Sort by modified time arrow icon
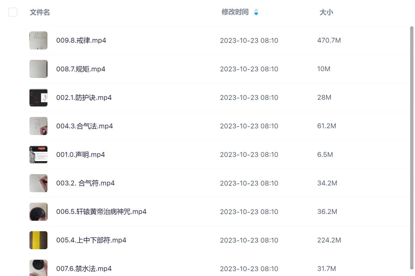The image size is (415, 276). [x=256, y=12]
